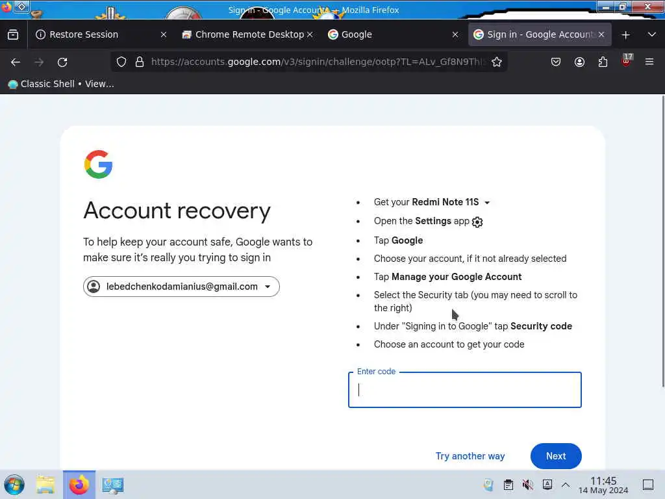Show hidden tray icons arrow
Viewport: 665px width, 499px height.
click(566, 485)
